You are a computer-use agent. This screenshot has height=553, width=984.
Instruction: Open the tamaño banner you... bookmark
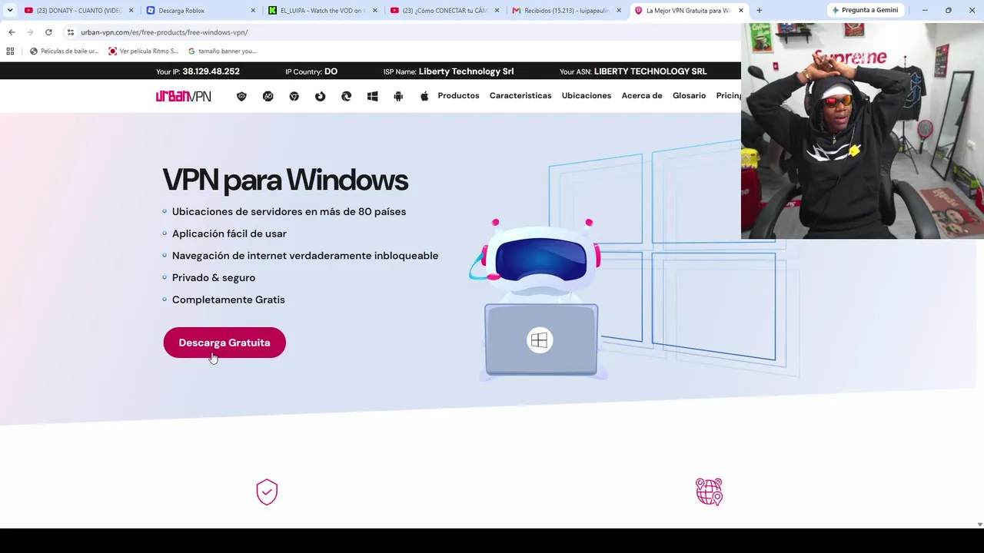[223, 51]
